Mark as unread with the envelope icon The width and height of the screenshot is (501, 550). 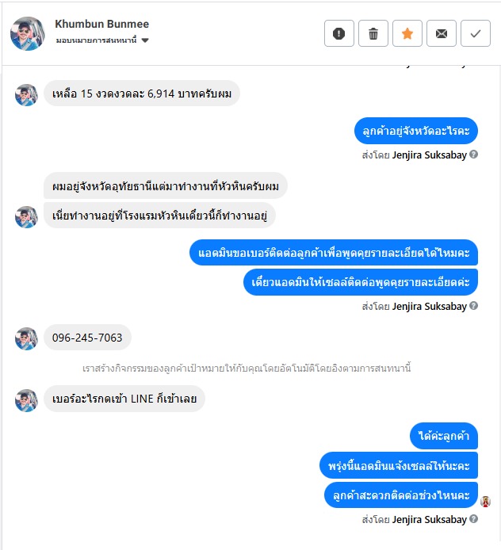pyautogui.click(x=441, y=33)
